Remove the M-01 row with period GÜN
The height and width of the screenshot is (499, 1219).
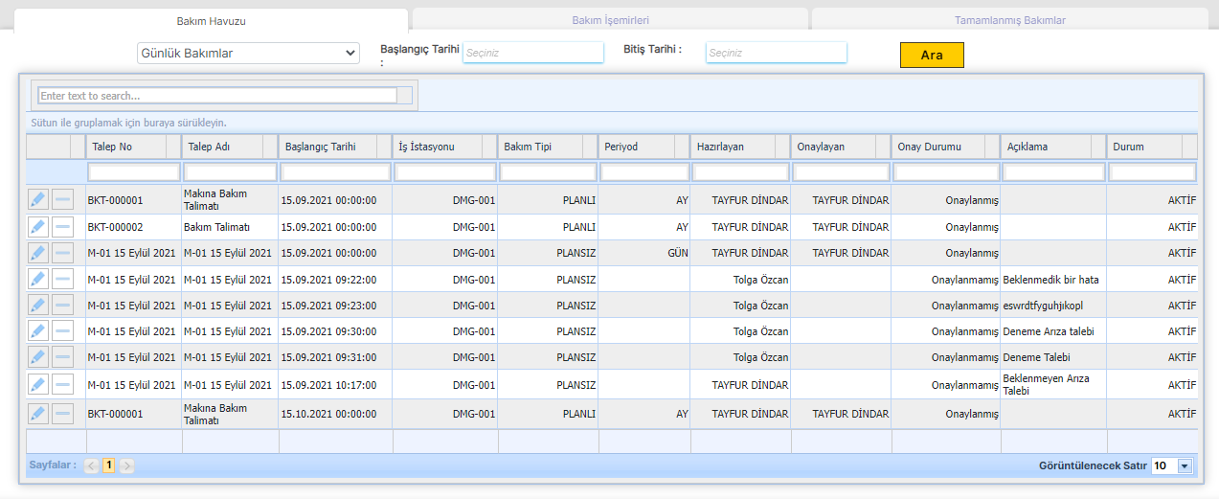pos(62,253)
